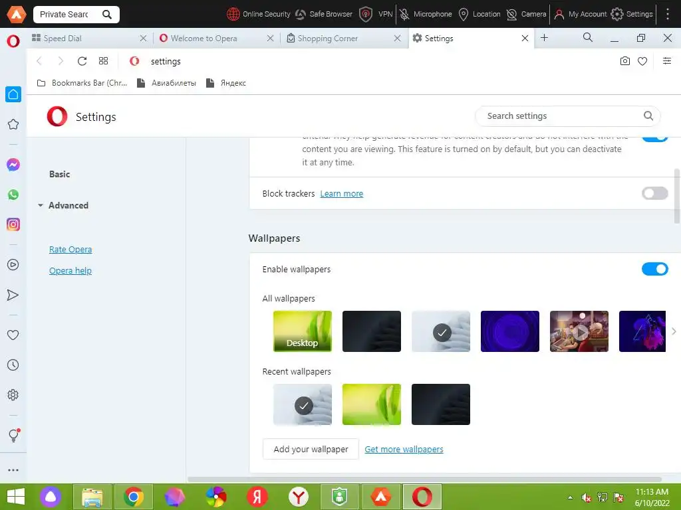Screen dimensions: 681x510
Task: Open Bookmarks Bar (Chr... folder
Action: 82,83
